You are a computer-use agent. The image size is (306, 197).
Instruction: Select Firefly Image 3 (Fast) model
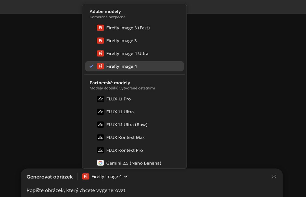pos(128,28)
